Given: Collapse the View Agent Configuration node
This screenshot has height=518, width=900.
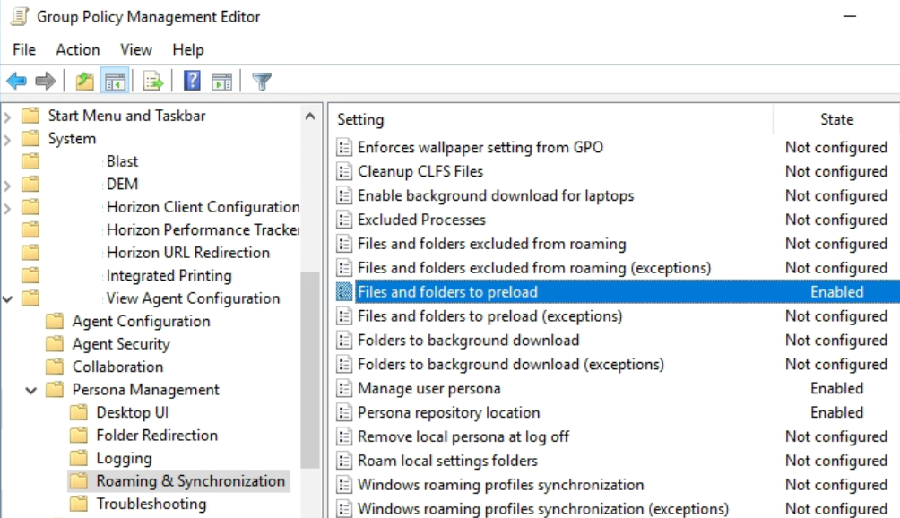Looking at the screenshot, I should pos(7,298).
